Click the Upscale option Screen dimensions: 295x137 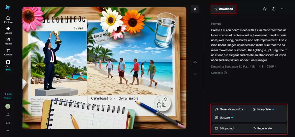point(224,118)
